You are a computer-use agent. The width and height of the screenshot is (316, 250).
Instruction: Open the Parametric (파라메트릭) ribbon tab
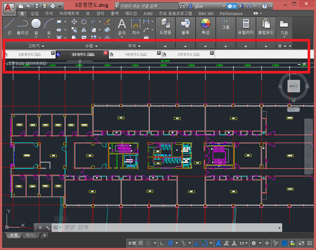70,12
